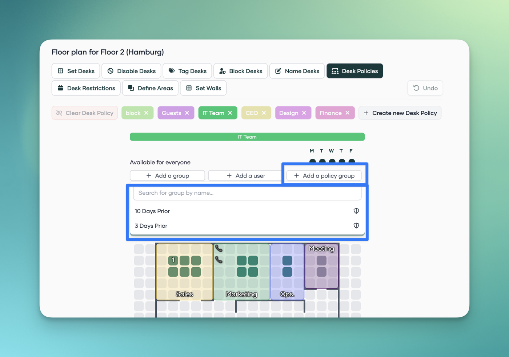Remove the CEO policy with its X icon

tap(264, 113)
